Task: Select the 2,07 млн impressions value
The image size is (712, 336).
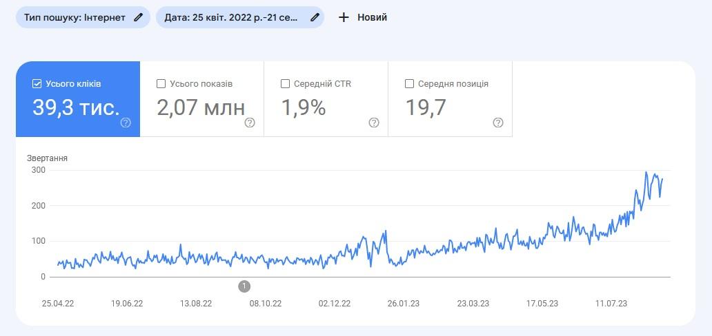Action: (x=201, y=107)
